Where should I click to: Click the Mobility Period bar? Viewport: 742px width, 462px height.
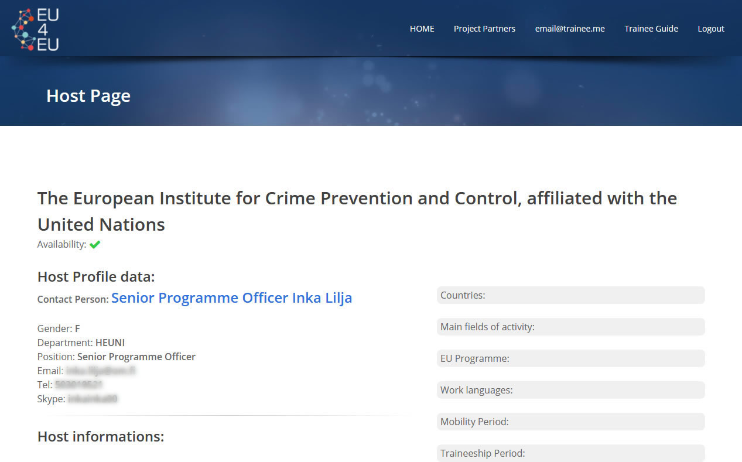(x=571, y=422)
